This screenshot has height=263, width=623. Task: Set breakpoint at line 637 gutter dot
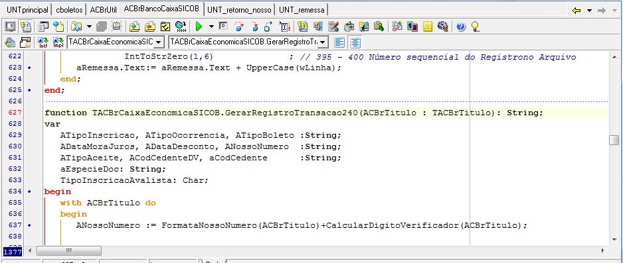click(29, 225)
